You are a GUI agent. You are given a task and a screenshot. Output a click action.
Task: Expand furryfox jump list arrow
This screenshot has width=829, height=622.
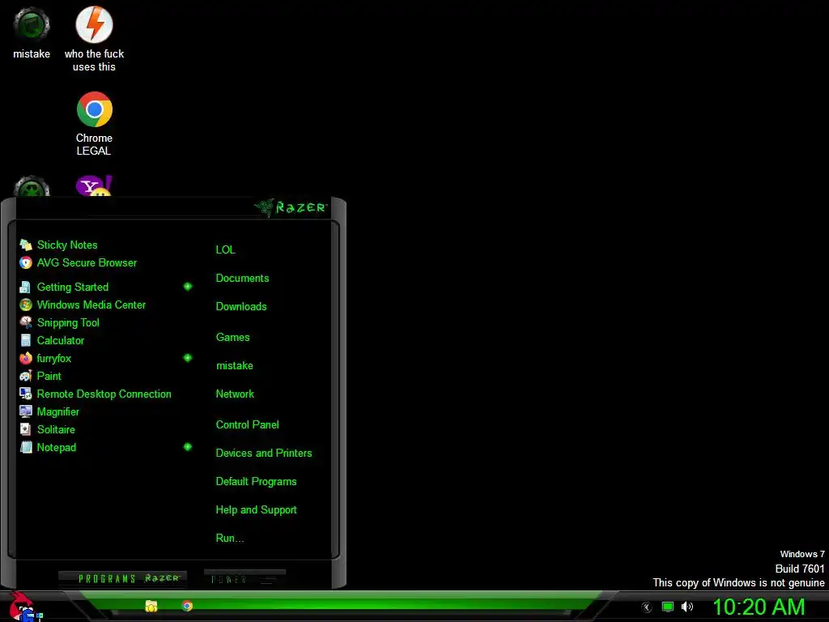tap(188, 358)
